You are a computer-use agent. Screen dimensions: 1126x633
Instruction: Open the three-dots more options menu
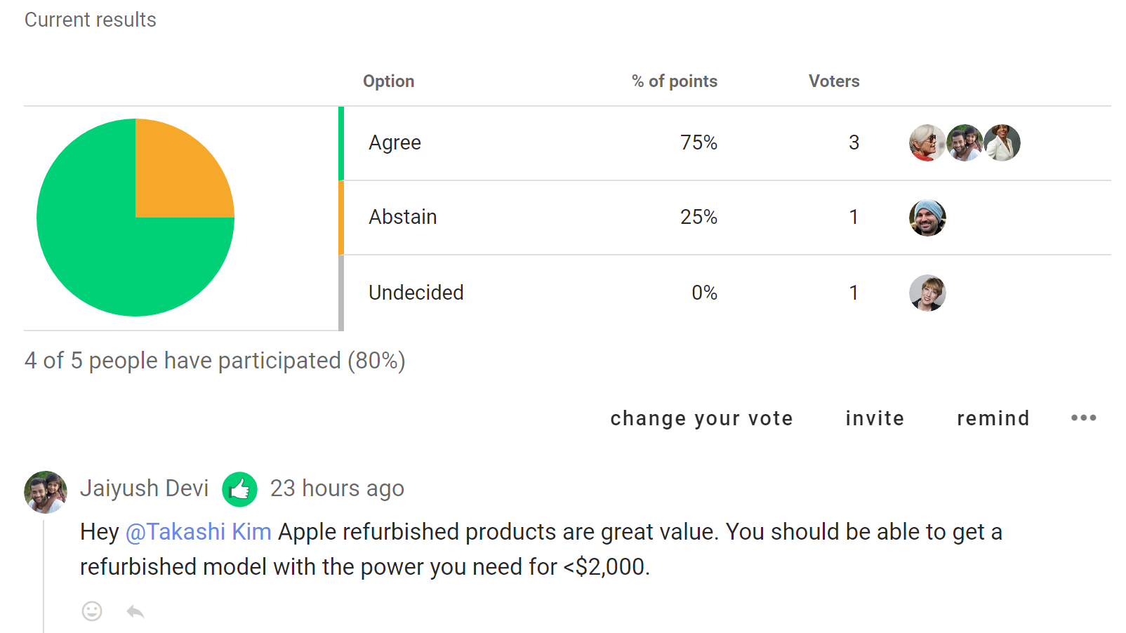point(1083,418)
